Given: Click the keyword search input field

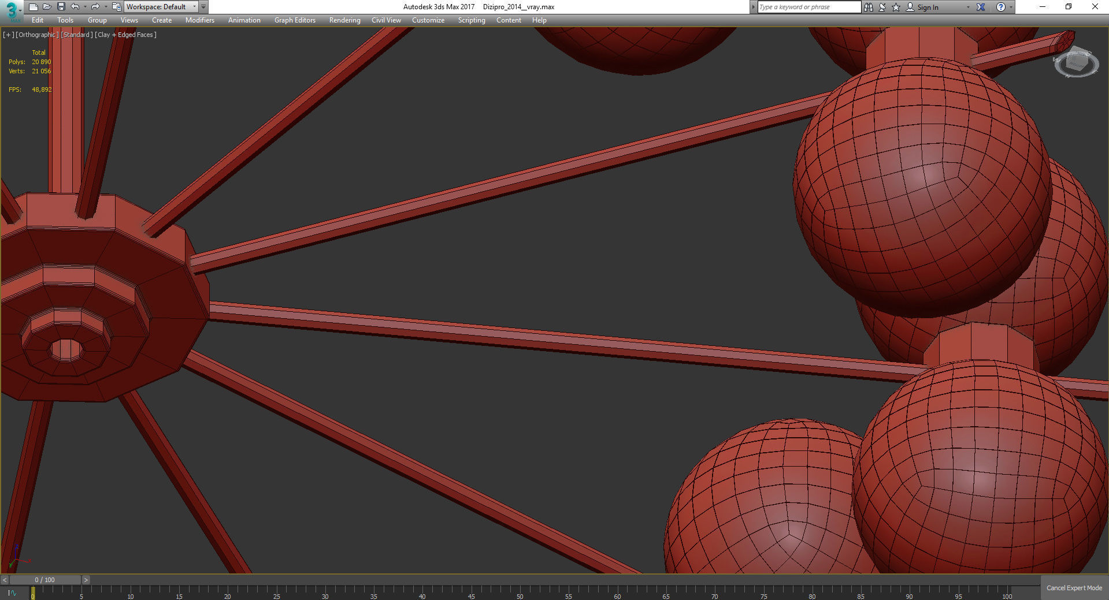Looking at the screenshot, I should 809,7.
